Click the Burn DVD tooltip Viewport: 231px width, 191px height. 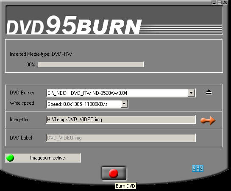[125, 186]
